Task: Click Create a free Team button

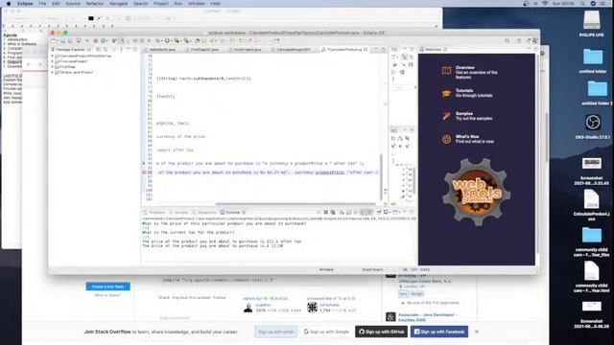Action: click(x=108, y=287)
